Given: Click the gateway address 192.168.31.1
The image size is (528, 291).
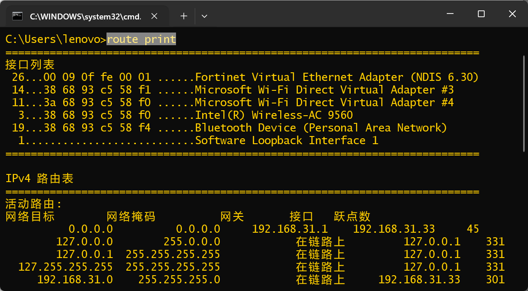Looking at the screenshot, I should click(290, 229).
